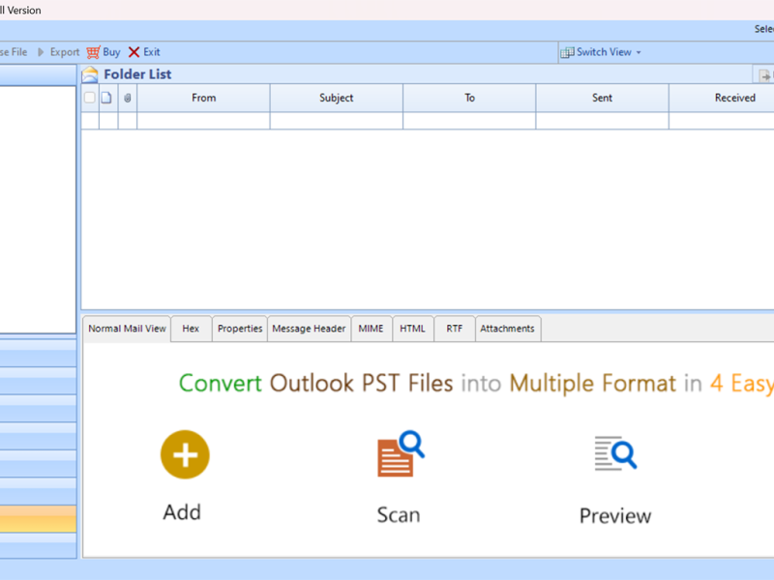Viewport: 774px width, 580px height.
Task: Show the HTML tab
Action: 413,329
